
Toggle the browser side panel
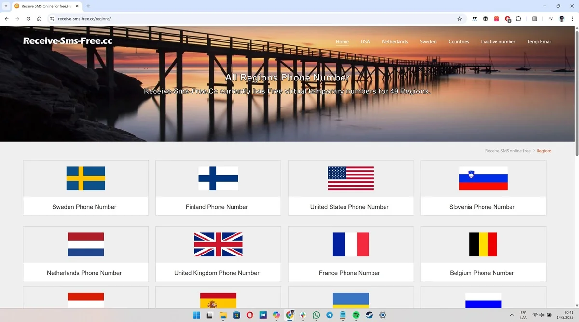point(535,19)
